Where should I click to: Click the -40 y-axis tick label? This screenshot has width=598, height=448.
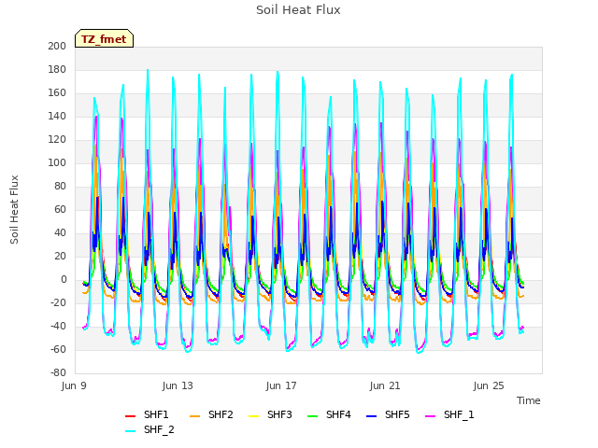point(58,327)
